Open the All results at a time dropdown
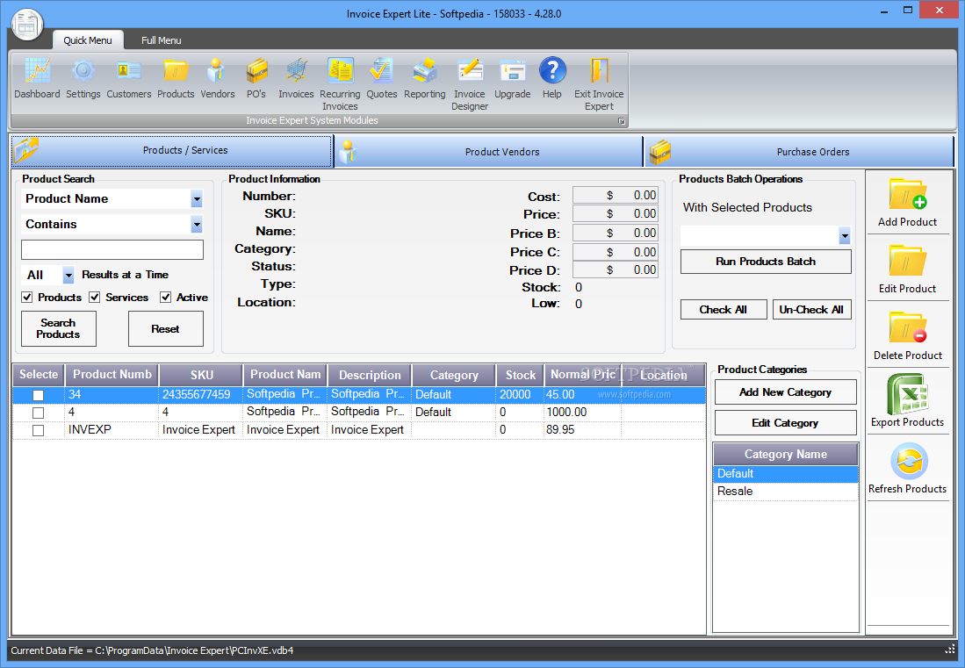The width and height of the screenshot is (965, 668). 68,275
